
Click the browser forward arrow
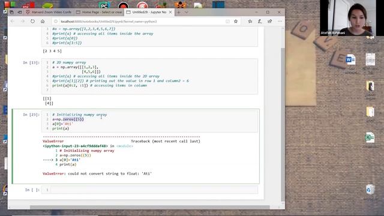(x=23, y=22)
